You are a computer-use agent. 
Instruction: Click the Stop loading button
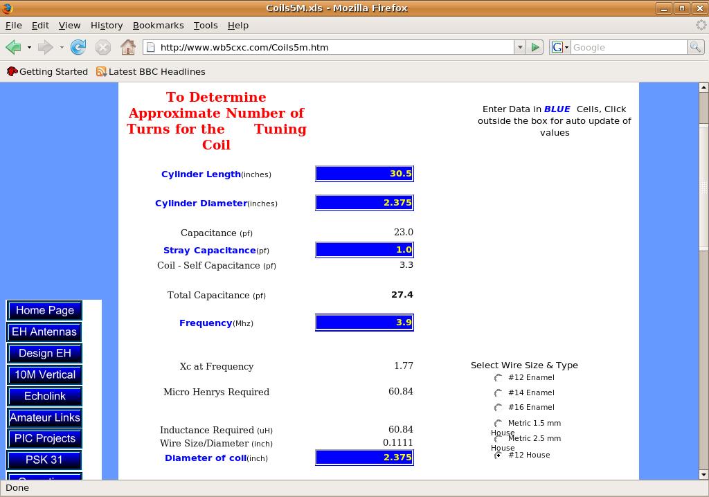pyautogui.click(x=103, y=47)
